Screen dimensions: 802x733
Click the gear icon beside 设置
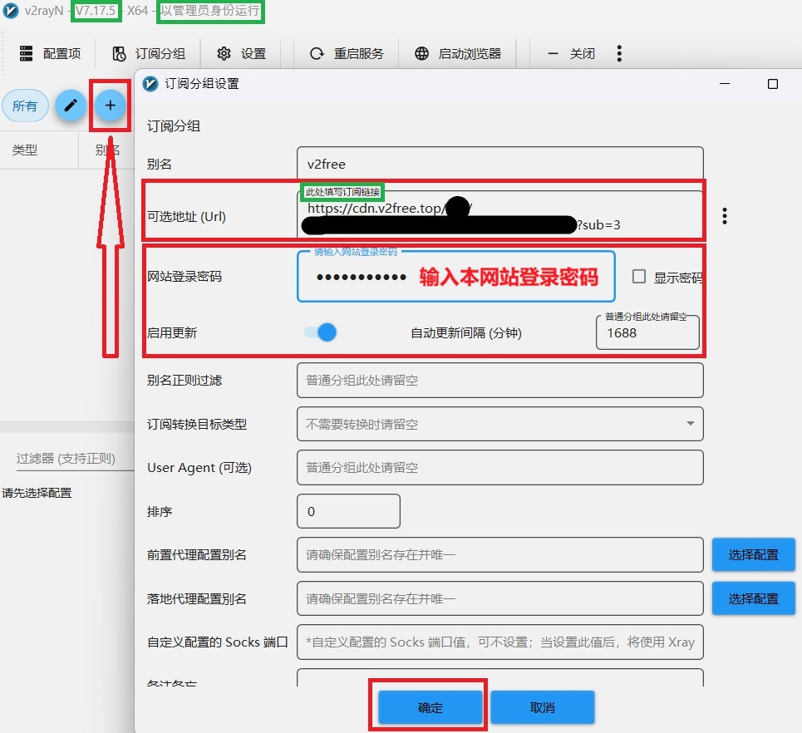click(x=224, y=53)
